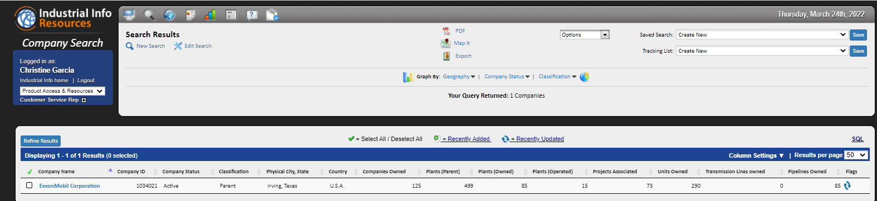The height and width of the screenshot is (201, 877).
Task: Click the PDF link text
Action: pyautogui.click(x=460, y=31)
